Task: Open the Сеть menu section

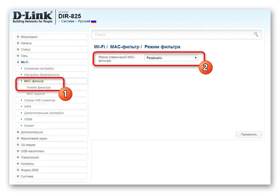Action: tap(51, 56)
